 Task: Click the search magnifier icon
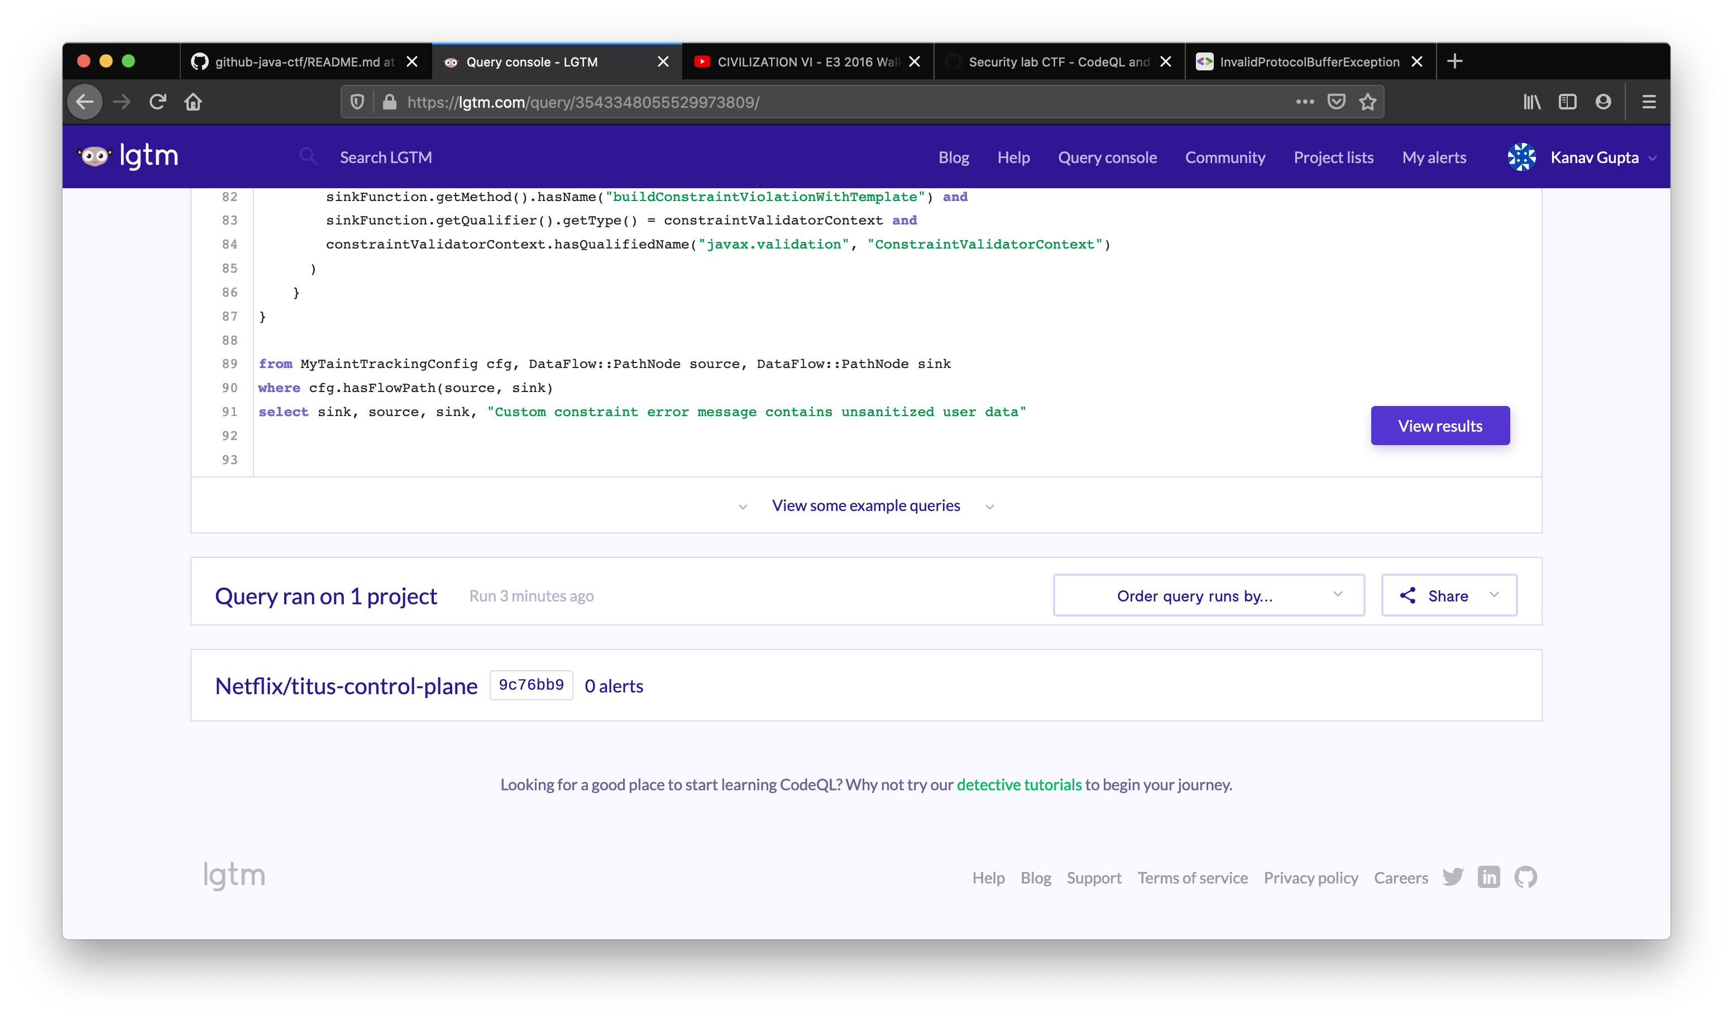tap(308, 157)
